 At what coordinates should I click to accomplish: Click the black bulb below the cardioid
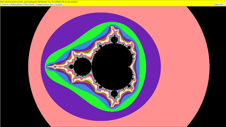tap(114, 94)
